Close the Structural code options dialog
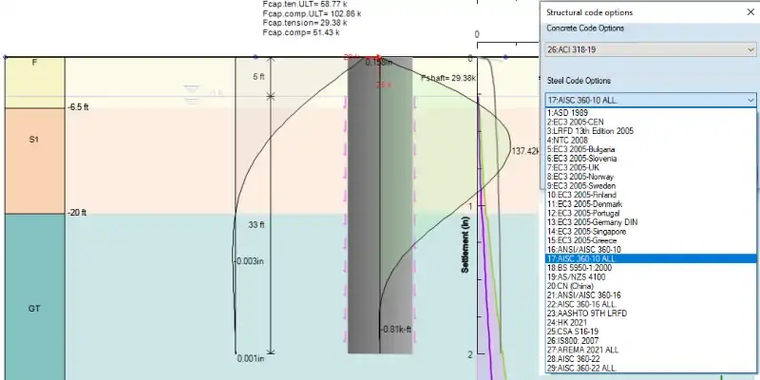This screenshot has height=380, width=760. click(750, 12)
